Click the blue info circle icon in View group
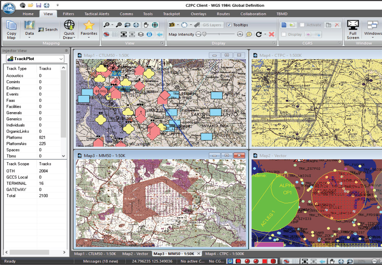The image size is (382, 265). (x=149, y=34)
